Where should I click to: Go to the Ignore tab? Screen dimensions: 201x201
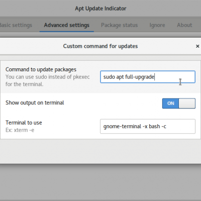157,25
